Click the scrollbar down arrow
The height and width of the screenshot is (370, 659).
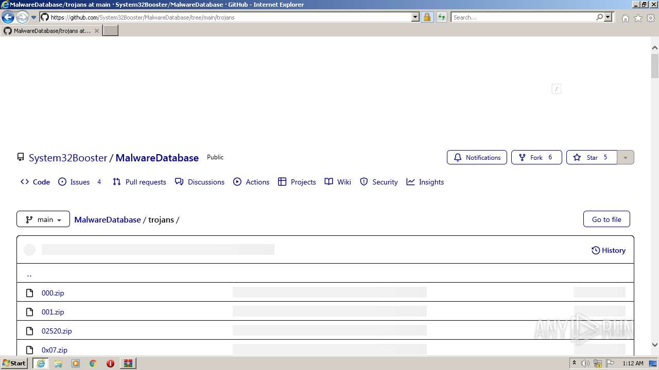pyautogui.click(x=655, y=345)
